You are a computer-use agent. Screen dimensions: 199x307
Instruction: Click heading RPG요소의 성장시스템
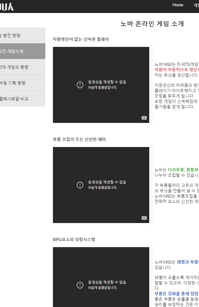74,240
